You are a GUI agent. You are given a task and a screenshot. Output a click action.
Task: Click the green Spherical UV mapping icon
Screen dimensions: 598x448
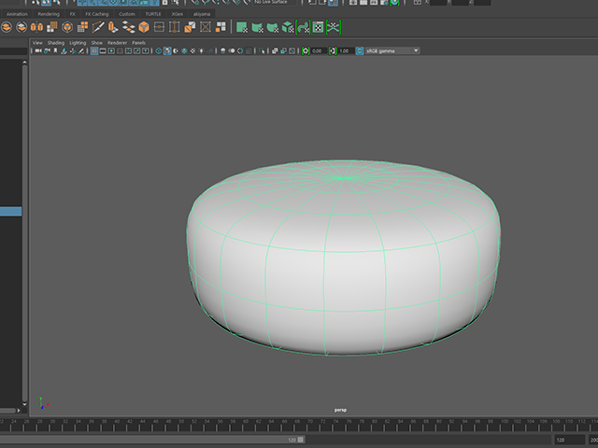click(273, 27)
